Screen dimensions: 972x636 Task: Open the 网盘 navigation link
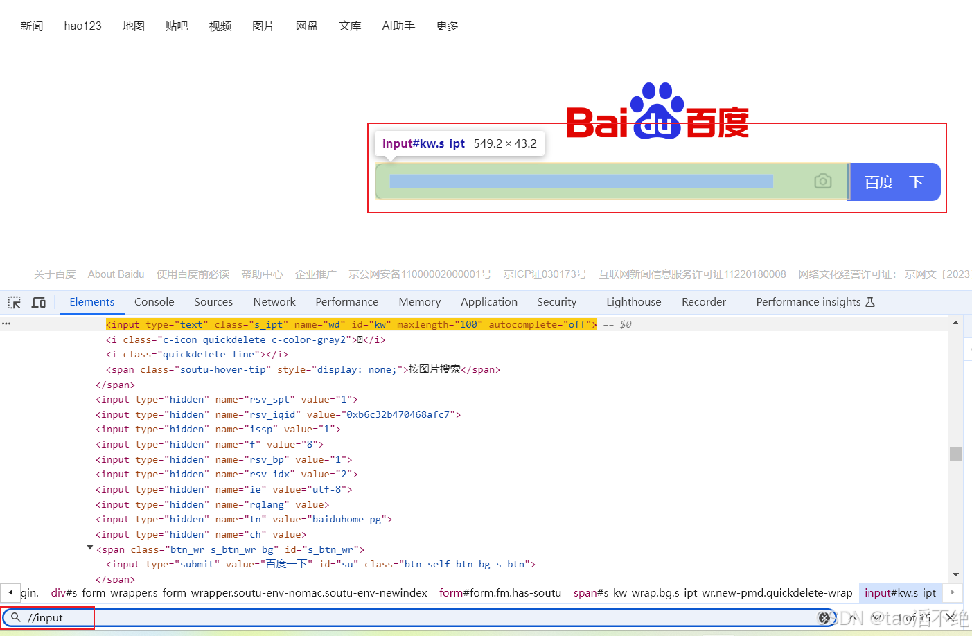point(307,26)
